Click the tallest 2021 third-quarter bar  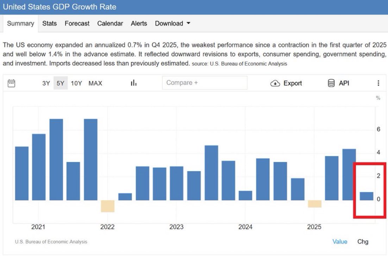(x=56, y=160)
